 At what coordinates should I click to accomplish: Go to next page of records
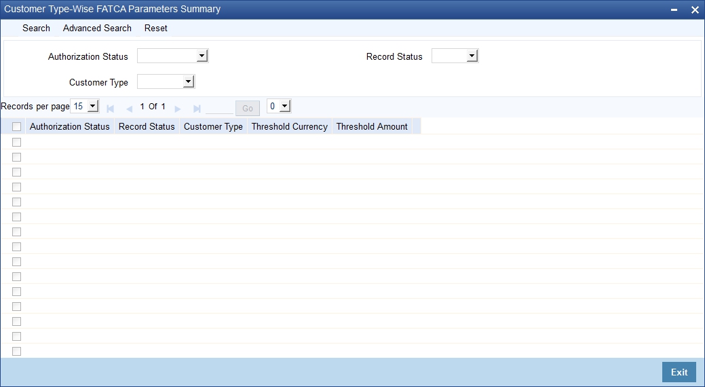click(178, 109)
